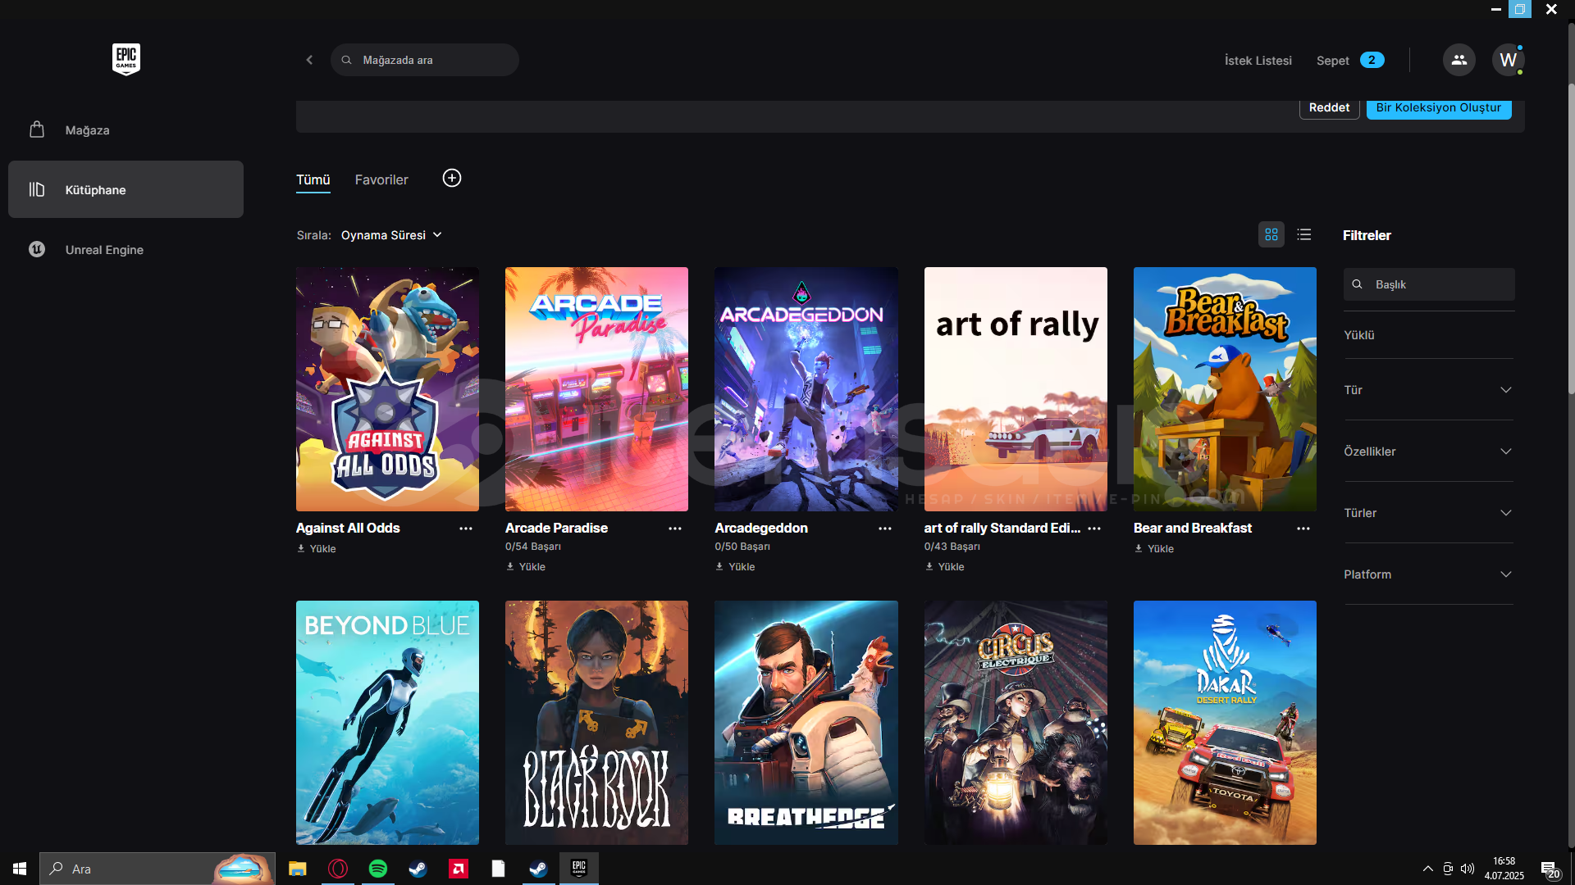Expand the Özellikler filter
Viewport: 1575px width, 885px height.
pyautogui.click(x=1428, y=452)
